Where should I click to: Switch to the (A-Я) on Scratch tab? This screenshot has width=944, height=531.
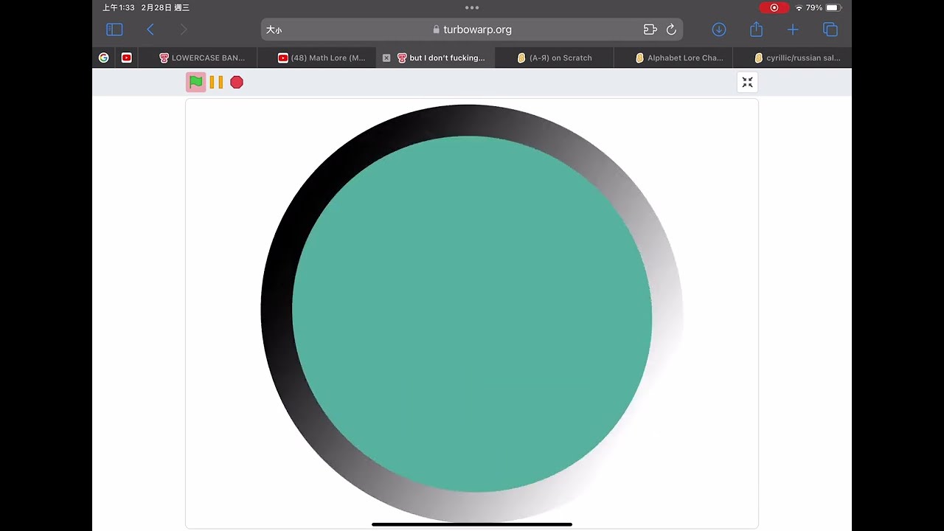555,58
